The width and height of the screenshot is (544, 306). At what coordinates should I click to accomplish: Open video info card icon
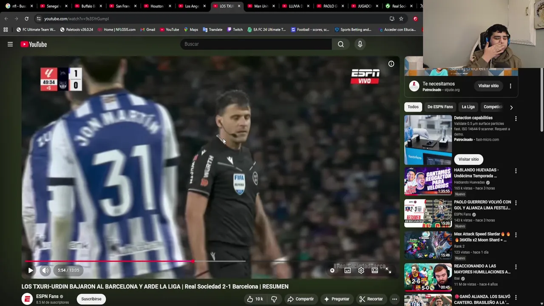[x=391, y=64]
